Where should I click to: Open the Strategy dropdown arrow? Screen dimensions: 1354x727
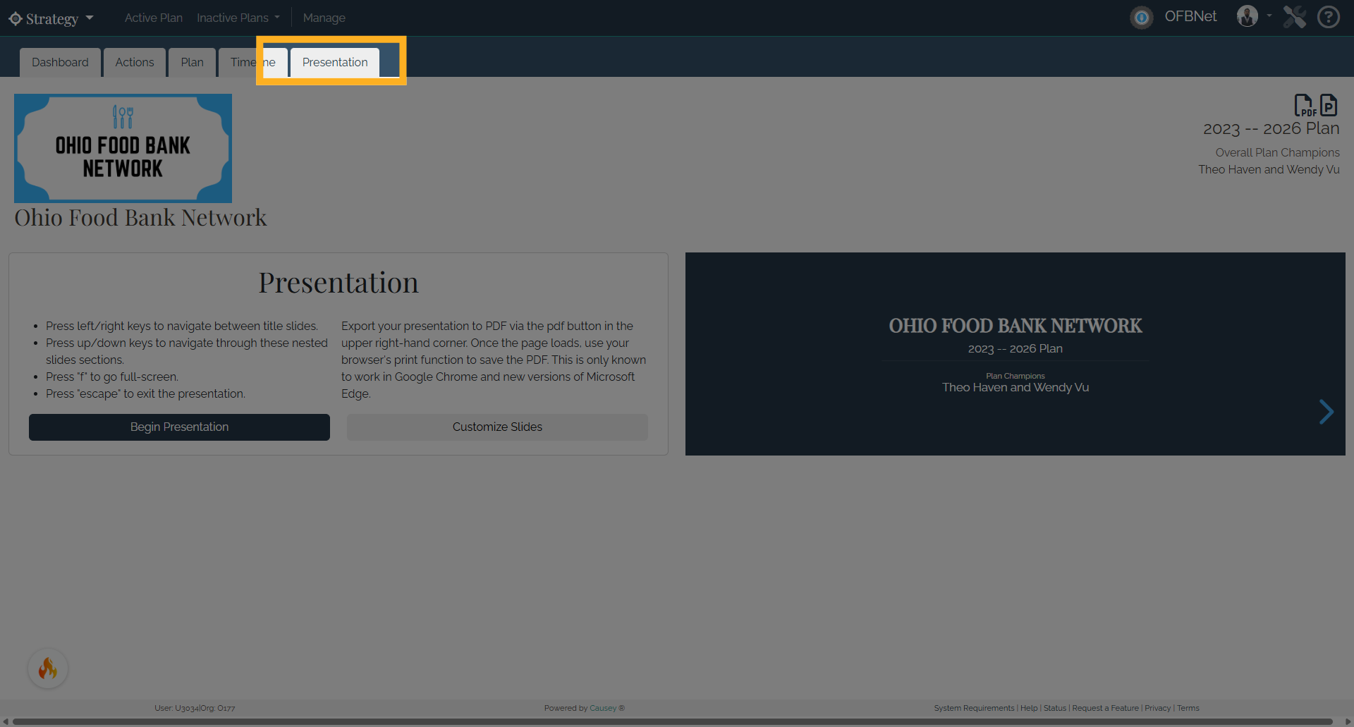[x=90, y=18]
